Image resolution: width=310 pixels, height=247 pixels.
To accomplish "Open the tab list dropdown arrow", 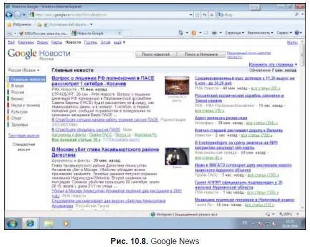I will [x=15, y=34].
